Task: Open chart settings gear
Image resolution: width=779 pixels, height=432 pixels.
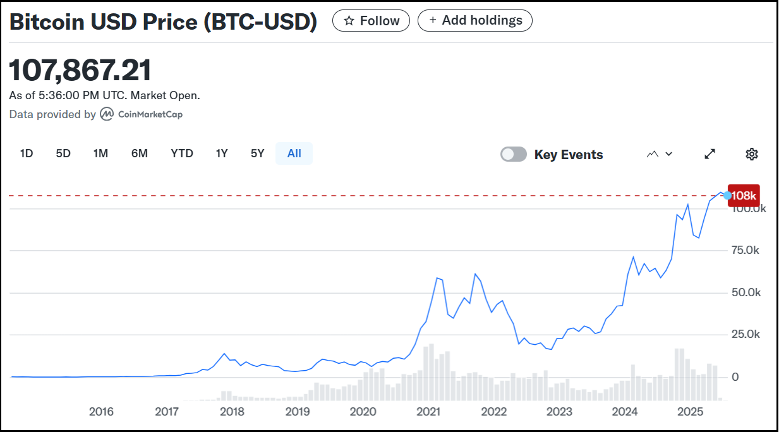Action: (x=751, y=154)
